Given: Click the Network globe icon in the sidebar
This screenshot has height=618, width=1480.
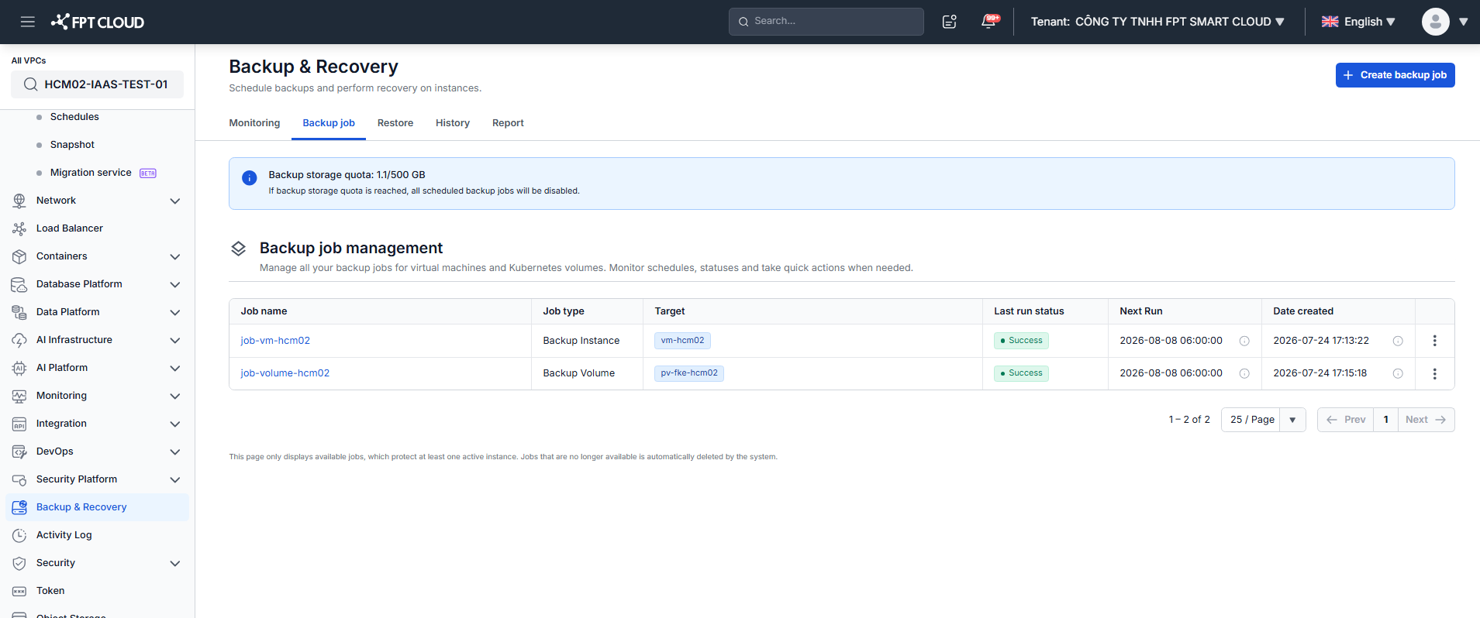Looking at the screenshot, I should coord(19,201).
